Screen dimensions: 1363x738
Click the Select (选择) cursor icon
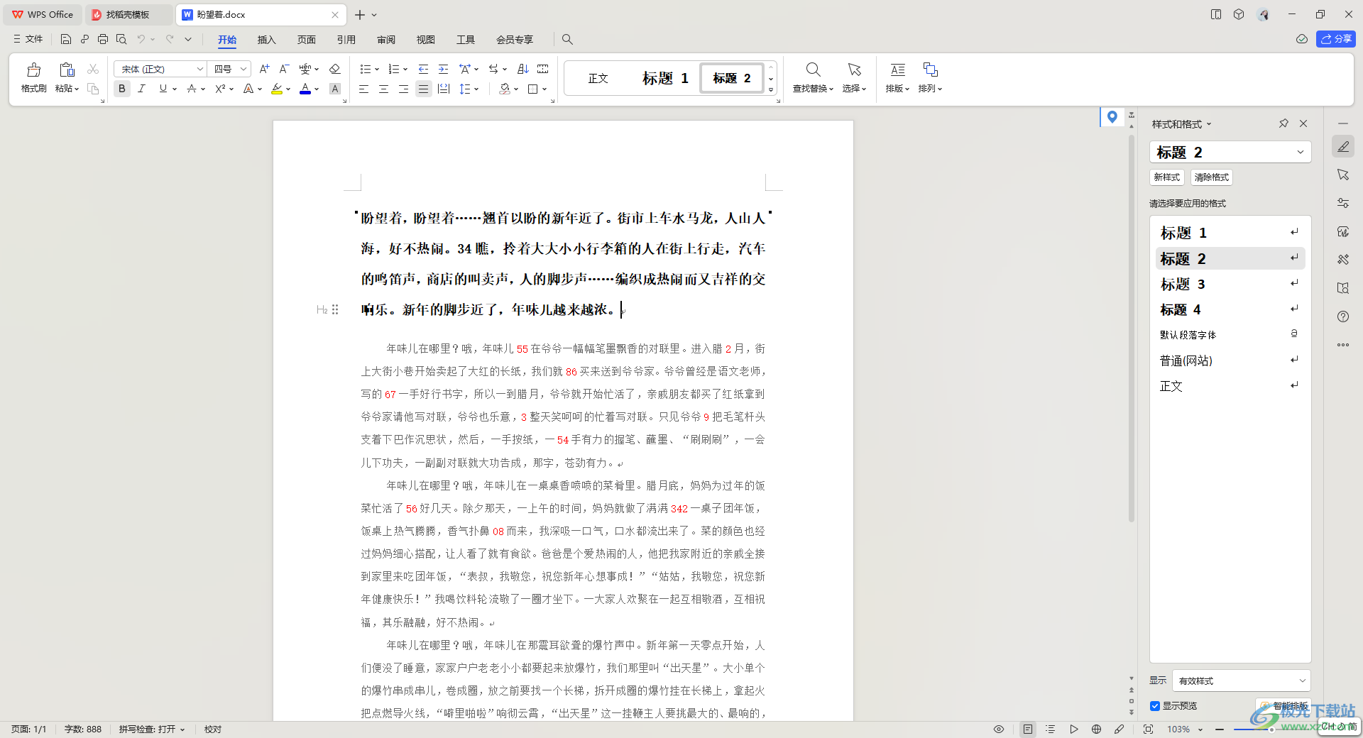pos(854,70)
